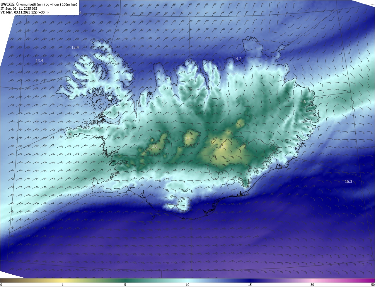Click the initial time line "IT: Sun. 02. 11. 2025 06Z"
Viewport: 375px width, 287px height.
tap(19, 9)
